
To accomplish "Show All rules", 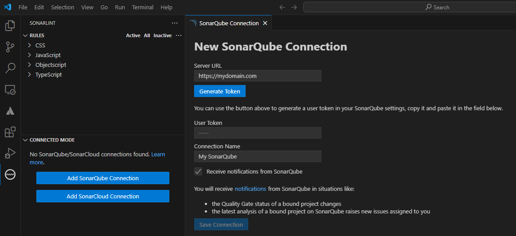I will tap(147, 35).
